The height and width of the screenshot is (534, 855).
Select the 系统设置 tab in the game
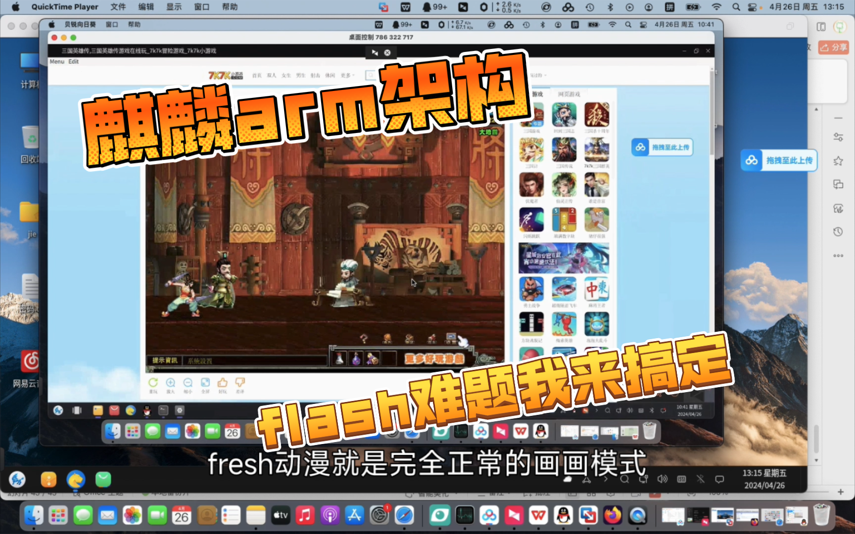point(200,361)
